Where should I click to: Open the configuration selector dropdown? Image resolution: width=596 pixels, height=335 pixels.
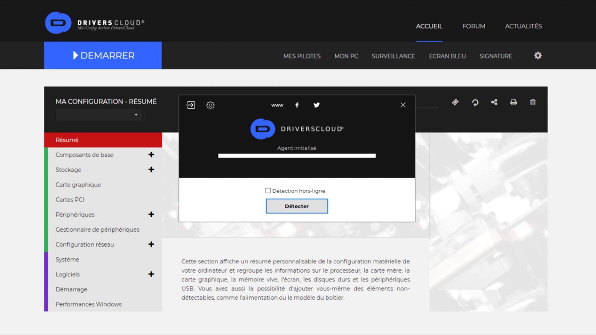tap(99, 115)
